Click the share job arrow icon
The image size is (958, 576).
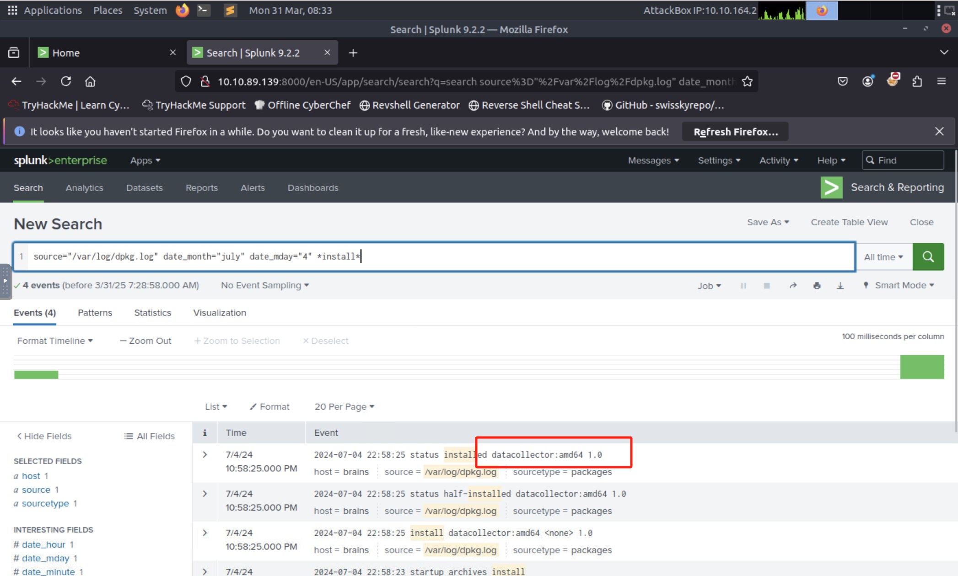click(x=793, y=286)
